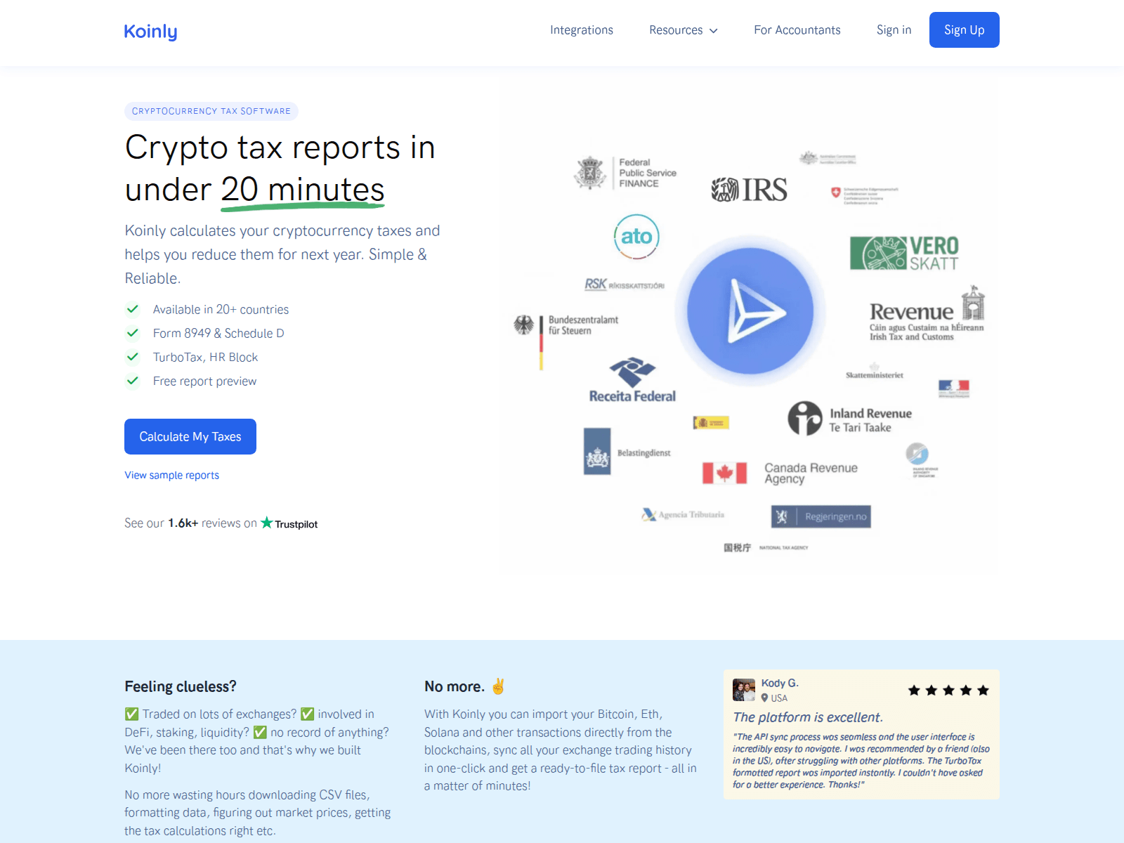Click the victory hand emoji
Image resolution: width=1124 pixels, height=843 pixels.
498,686
